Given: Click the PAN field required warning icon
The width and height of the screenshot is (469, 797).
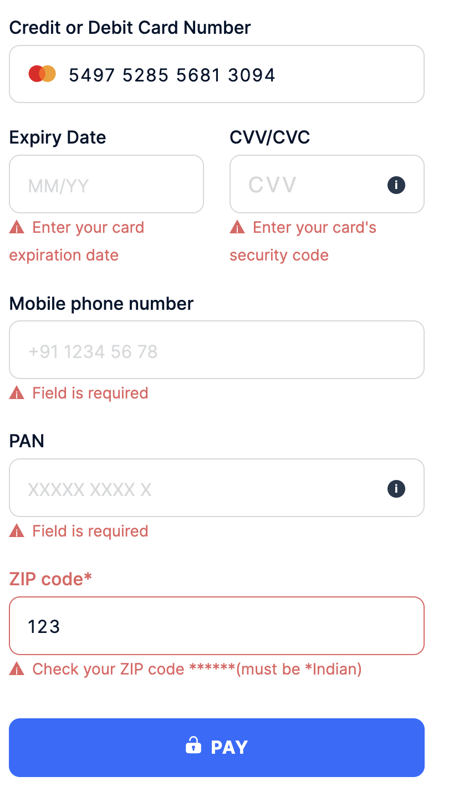Looking at the screenshot, I should coord(16,530).
